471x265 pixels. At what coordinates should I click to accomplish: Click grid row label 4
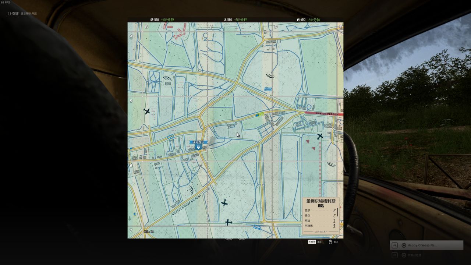click(x=131, y=36)
